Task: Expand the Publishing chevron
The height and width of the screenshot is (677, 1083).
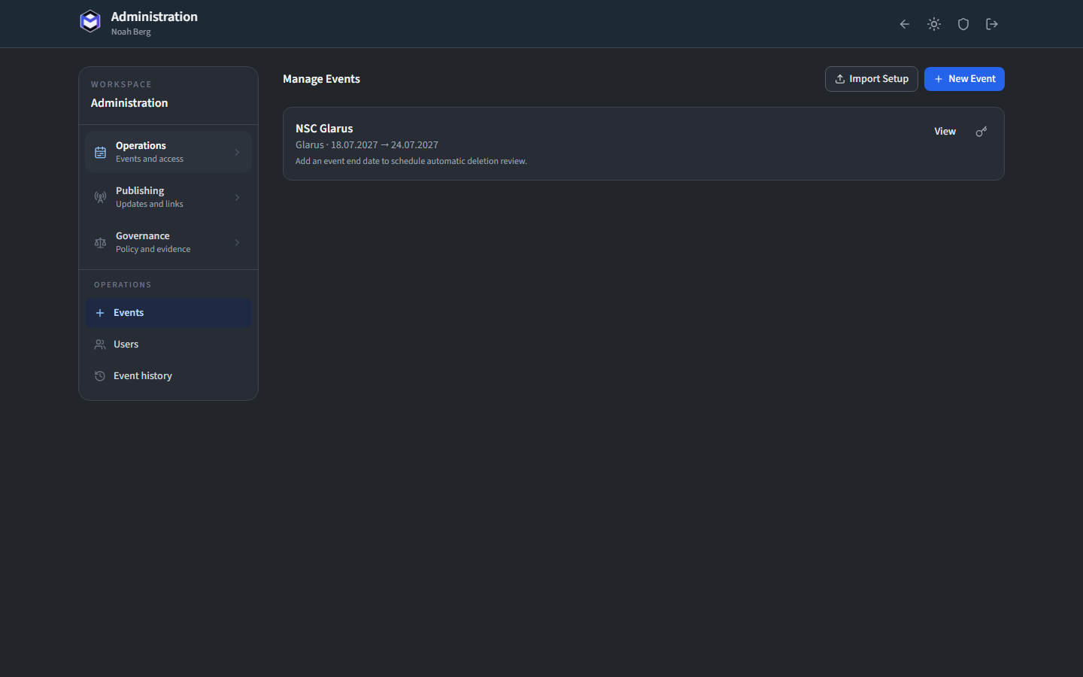Action: tap(237, 197)
